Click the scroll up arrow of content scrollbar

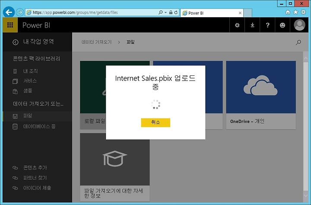(x=305, y=57)
